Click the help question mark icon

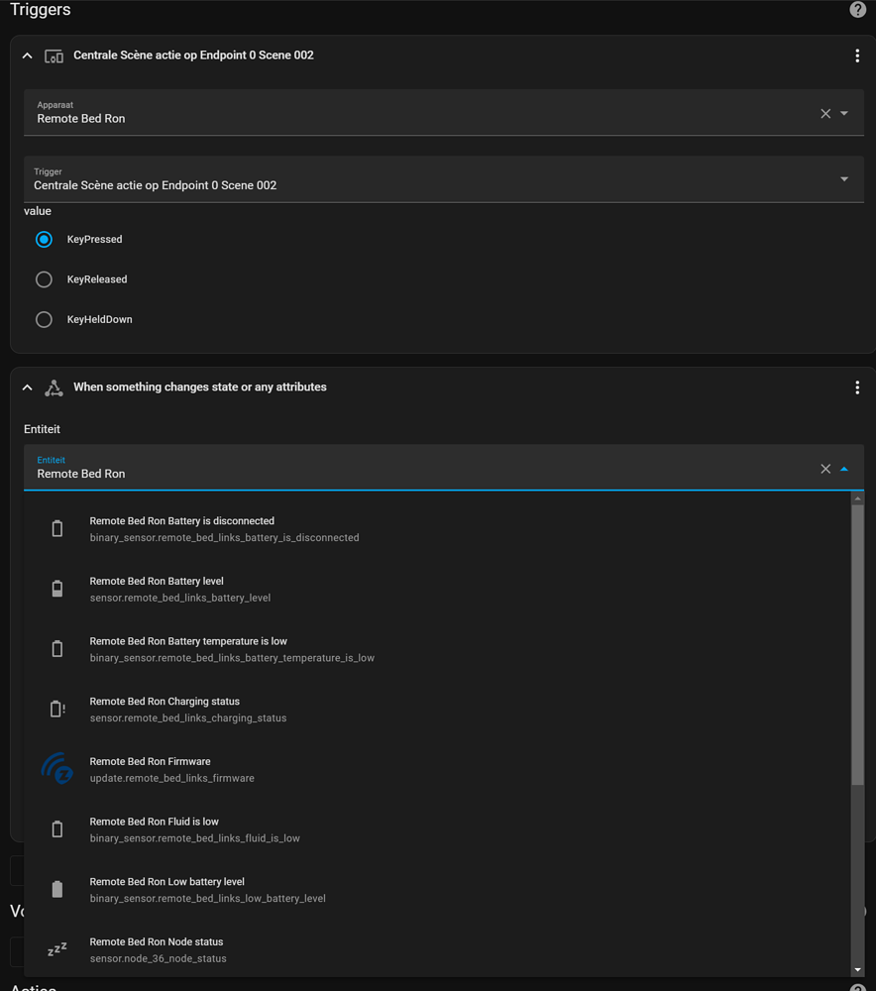[857, 9]
